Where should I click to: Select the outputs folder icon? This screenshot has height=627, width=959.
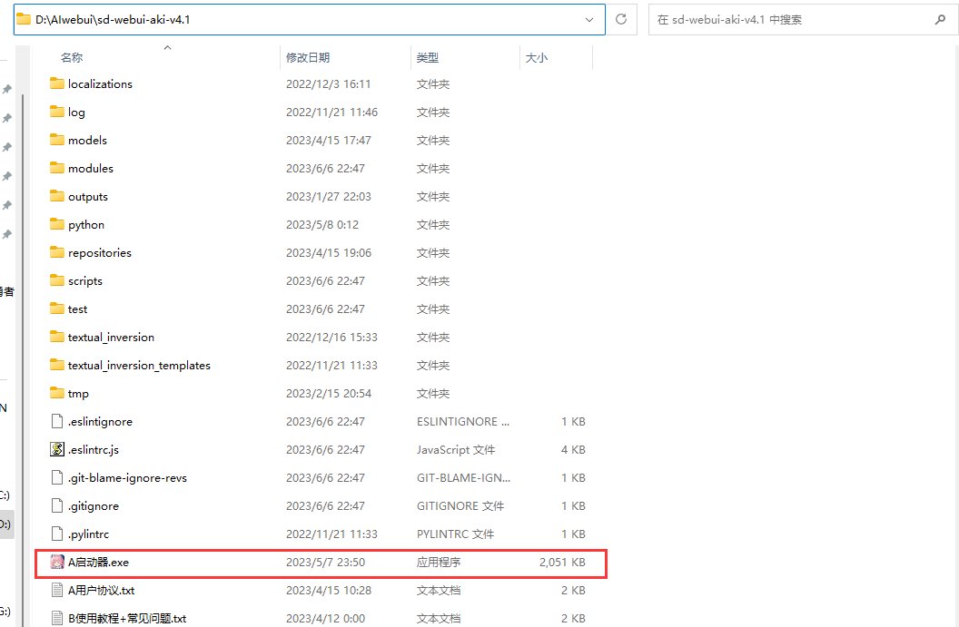57,197
